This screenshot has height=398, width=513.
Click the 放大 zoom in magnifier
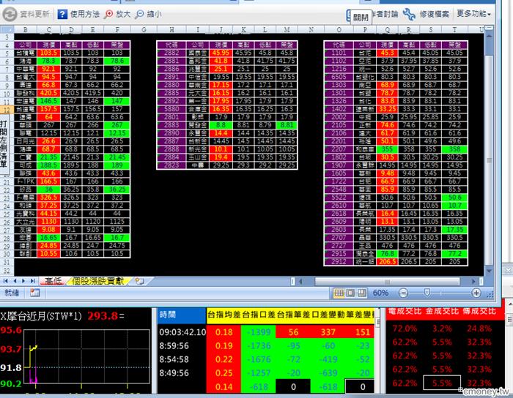point(109,14)
